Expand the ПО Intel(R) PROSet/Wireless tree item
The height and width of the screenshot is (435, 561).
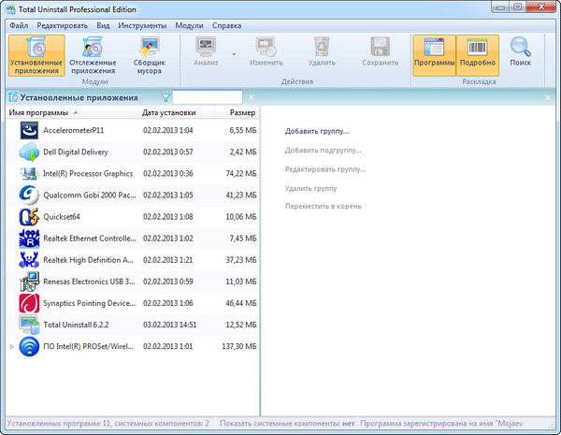pos(12,347)
